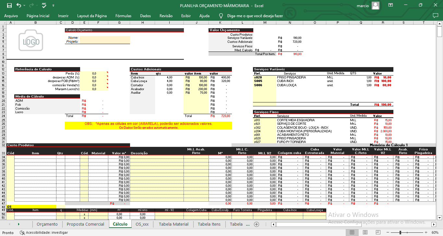This screenshot has width=443, height=236.
Task: Run the spell check ABC icon
Action: pos(44,6)
